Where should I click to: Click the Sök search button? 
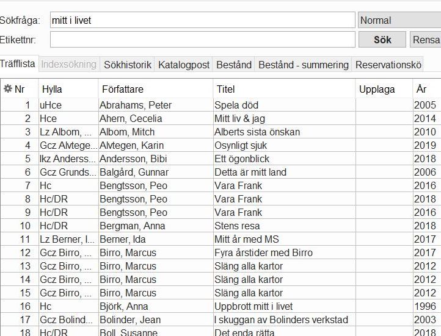pyautogui.click(x=382, y=40)
